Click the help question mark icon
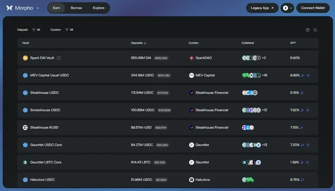The width and height of the screenshot is (335, 191). click(x=308, y=30)
